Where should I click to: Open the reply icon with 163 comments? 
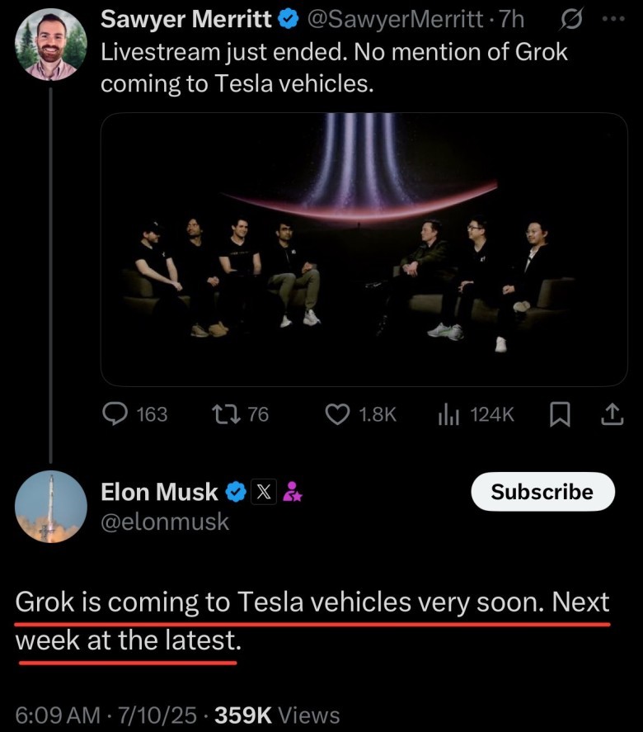[115, 414]
